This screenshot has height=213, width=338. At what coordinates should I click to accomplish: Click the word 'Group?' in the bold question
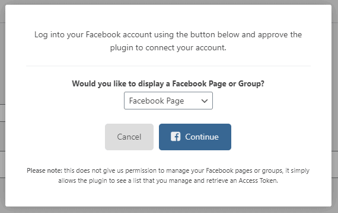click(x=251, y=83)
